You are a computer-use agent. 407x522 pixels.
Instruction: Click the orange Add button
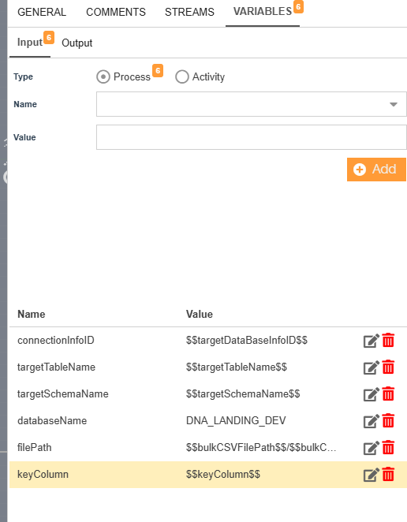click(x=376, y=170)
